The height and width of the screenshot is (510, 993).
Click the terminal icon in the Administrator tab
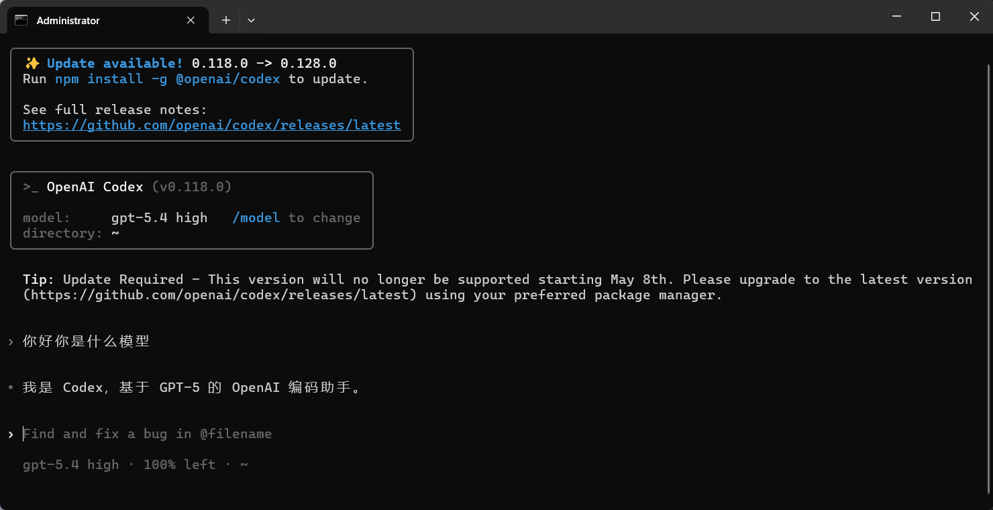[21, 20]
